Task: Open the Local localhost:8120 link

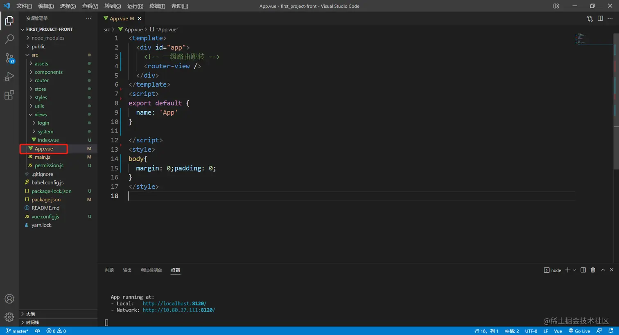Action: coord(174,304)
